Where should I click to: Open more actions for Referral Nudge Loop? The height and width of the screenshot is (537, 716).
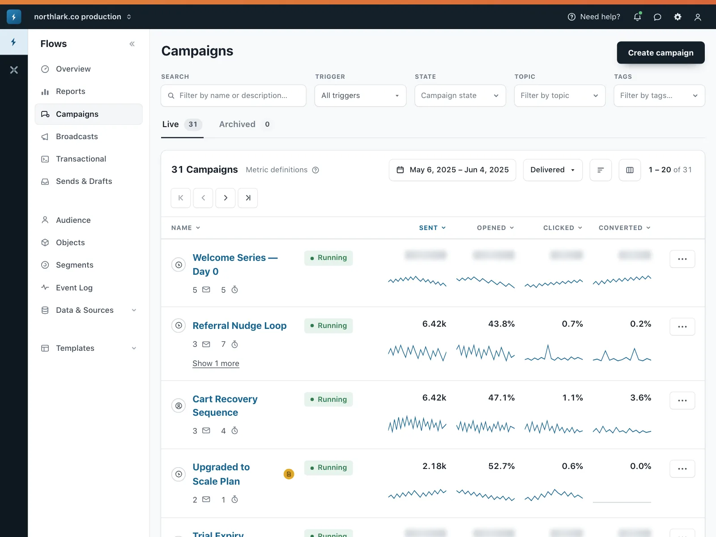pos(682,327)
